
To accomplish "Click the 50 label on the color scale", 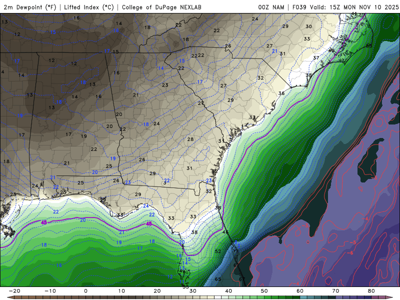I will [x=264, y=291].
